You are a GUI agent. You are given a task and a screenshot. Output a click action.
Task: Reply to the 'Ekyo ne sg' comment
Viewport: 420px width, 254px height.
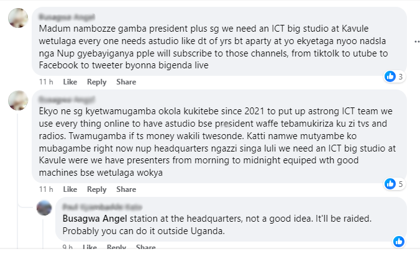tap(96, 189)
